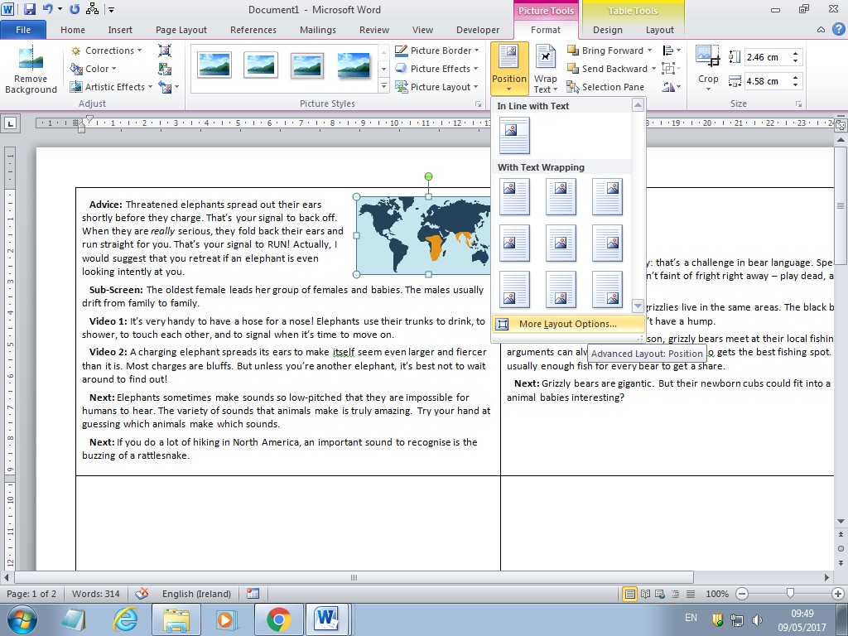Expand the Picture Styles gallery

(383, 86)
